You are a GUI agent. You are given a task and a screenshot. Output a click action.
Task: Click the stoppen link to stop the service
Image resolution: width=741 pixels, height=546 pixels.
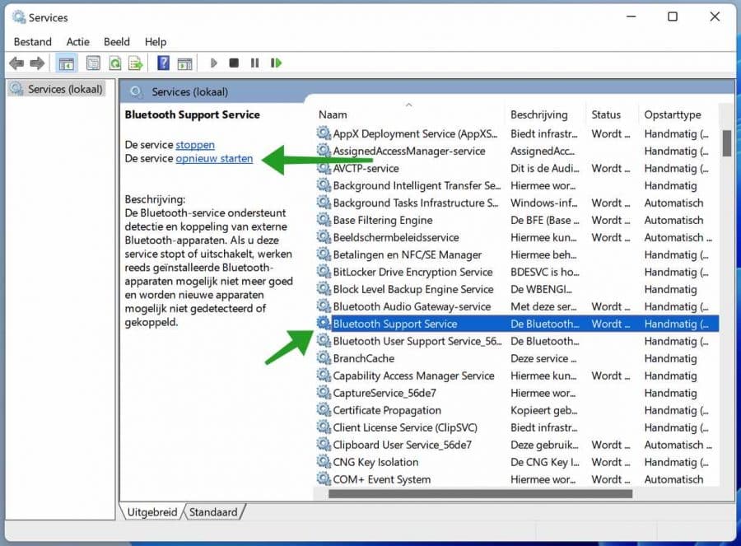tap(195, 144)
